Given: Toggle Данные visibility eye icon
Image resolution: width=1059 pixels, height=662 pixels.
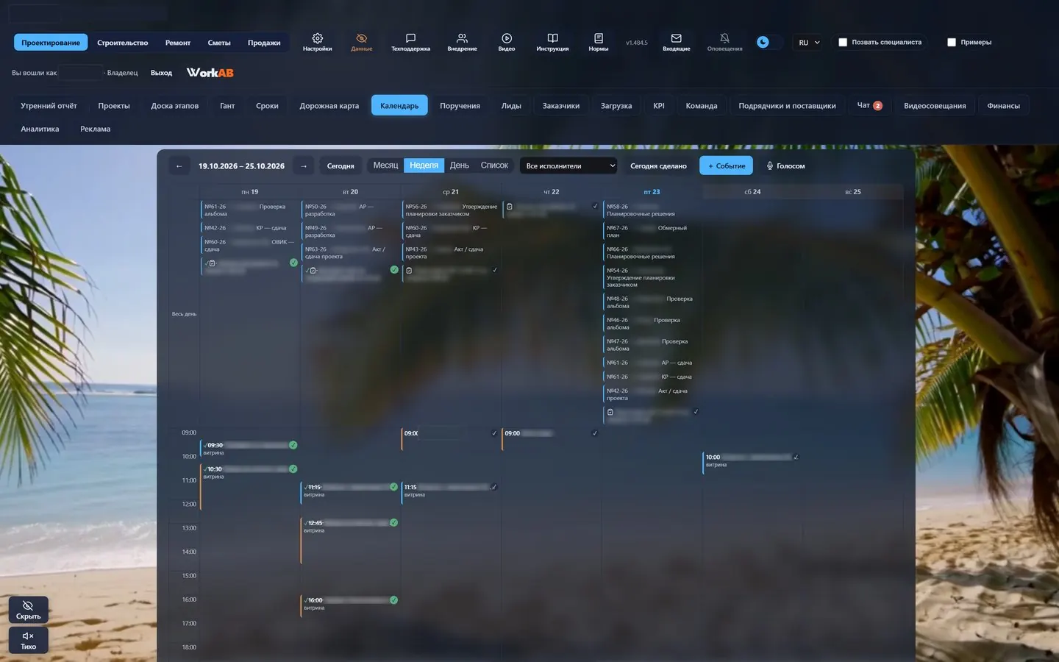Looking at the screenshot, I should (361, 38).
